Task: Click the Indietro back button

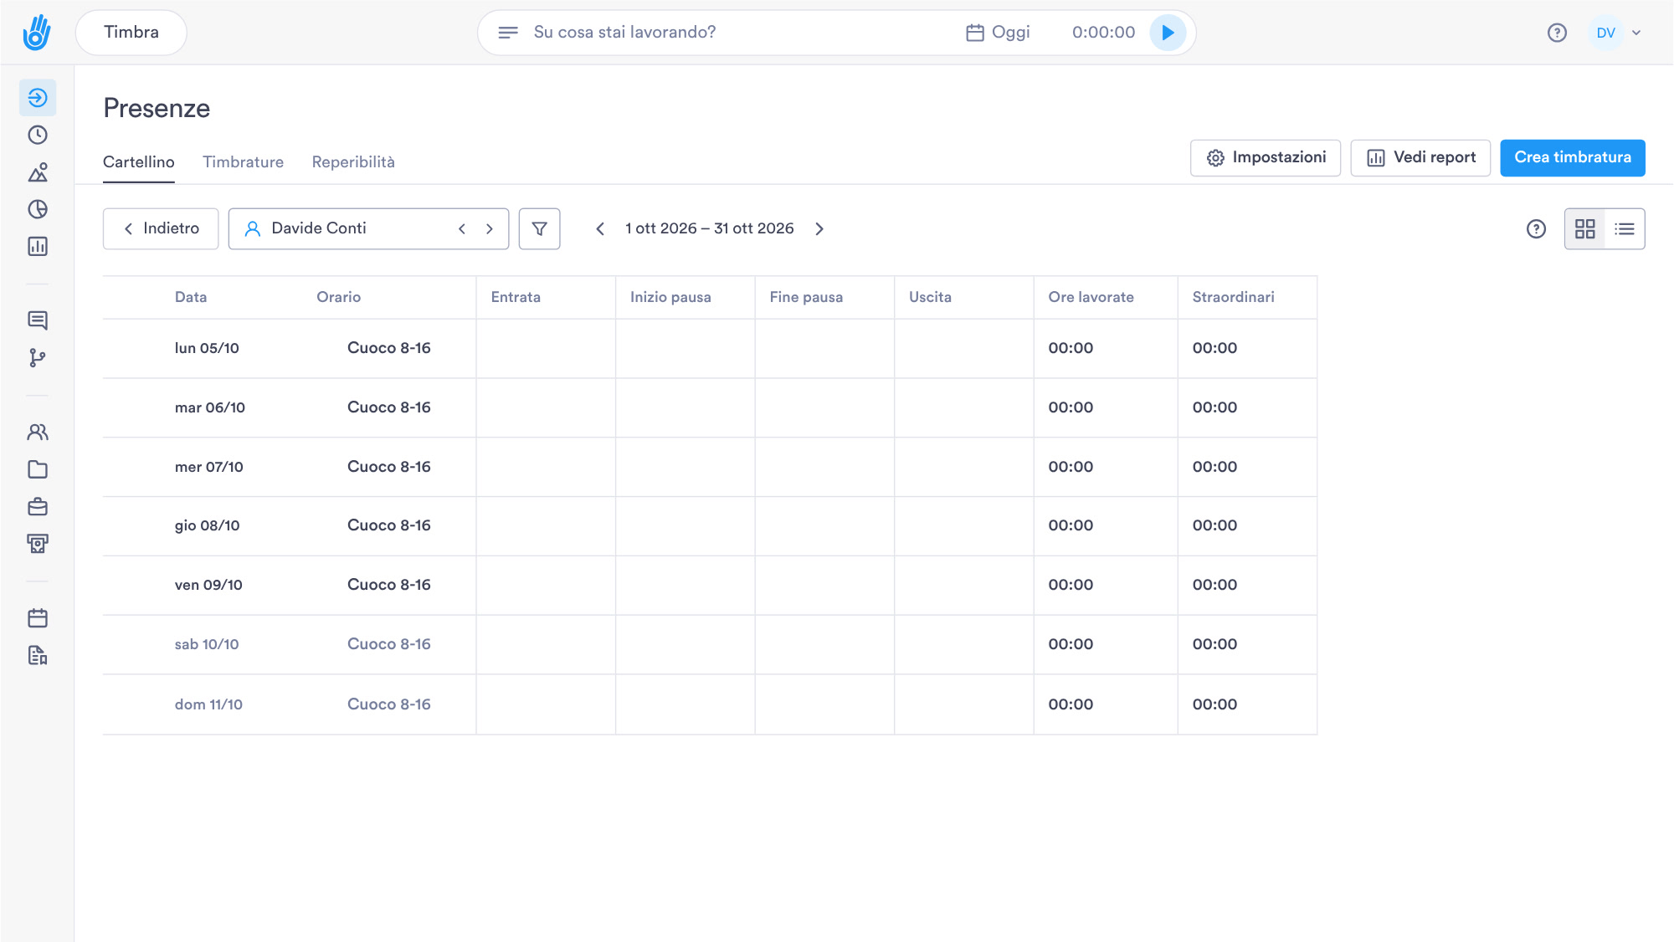Action: point(161,228)
